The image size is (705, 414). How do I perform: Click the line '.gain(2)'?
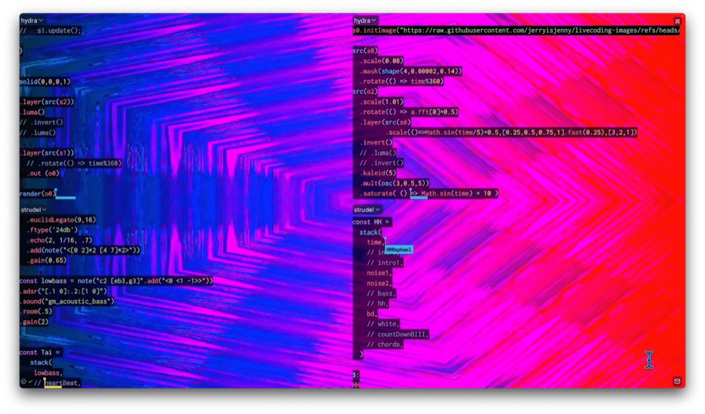[x=35, y=322]
